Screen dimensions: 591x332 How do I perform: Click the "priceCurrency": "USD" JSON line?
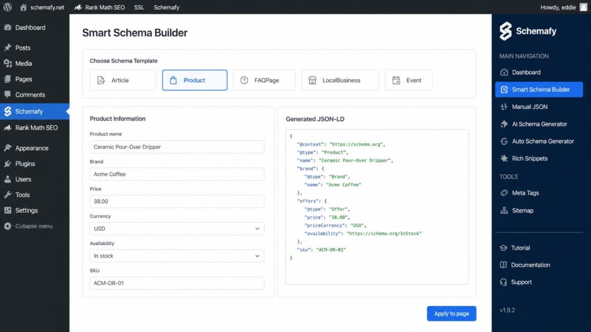pos(335,225)
